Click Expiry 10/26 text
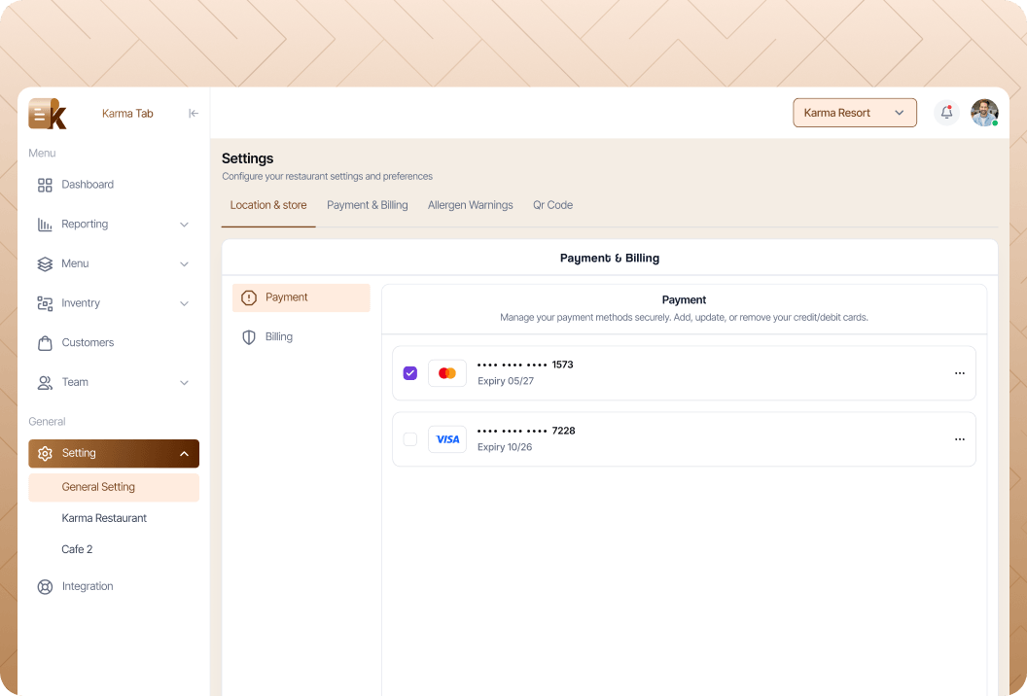Screen dimensions: 1027x696 click(505, 447)
